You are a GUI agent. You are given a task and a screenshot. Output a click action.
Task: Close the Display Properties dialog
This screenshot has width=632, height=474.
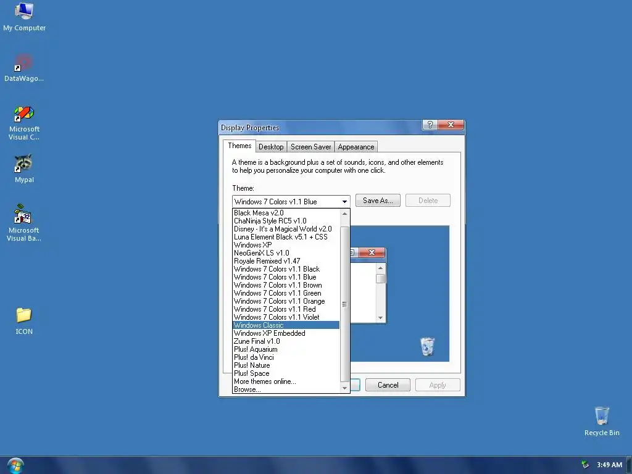tap(451, 125)
